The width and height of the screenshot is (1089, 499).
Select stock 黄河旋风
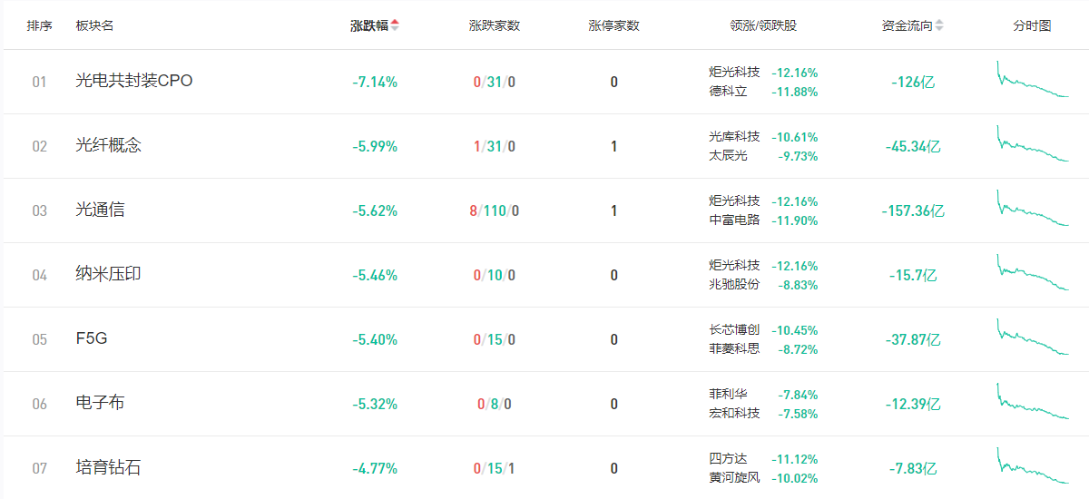coord(734,478)
